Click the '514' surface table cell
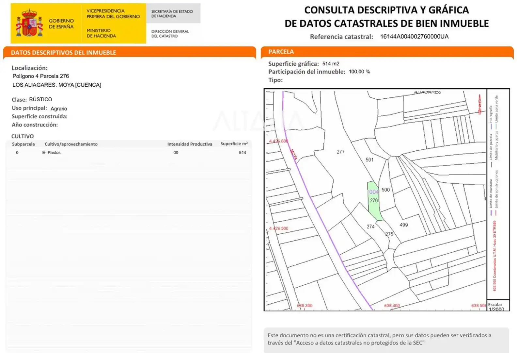Screen dimensions: 517x353 [243, 153]
